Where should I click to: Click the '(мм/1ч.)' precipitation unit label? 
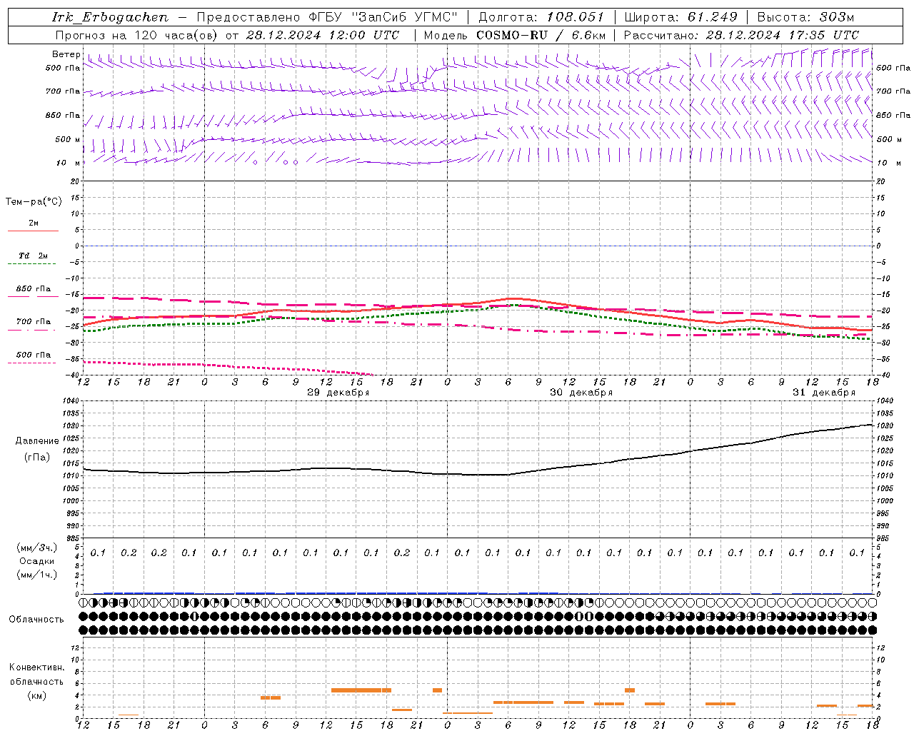point(37,575)
